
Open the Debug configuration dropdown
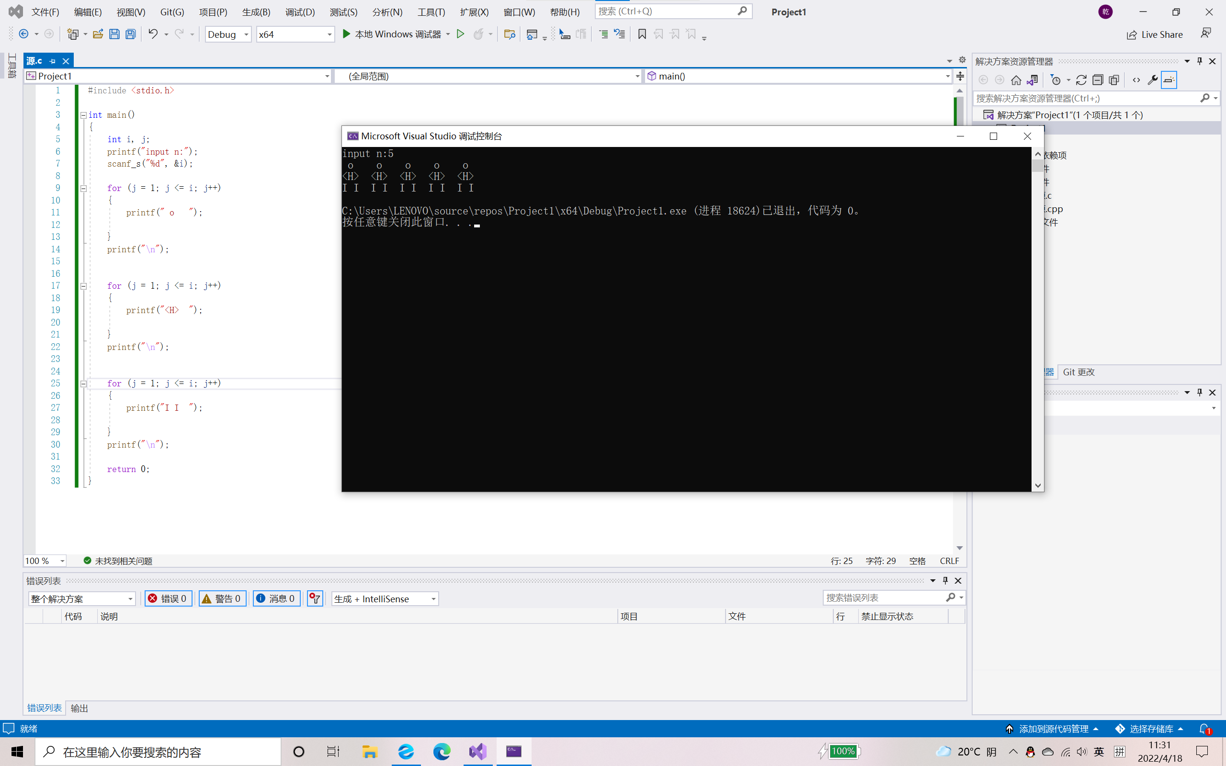pos(228,34)
